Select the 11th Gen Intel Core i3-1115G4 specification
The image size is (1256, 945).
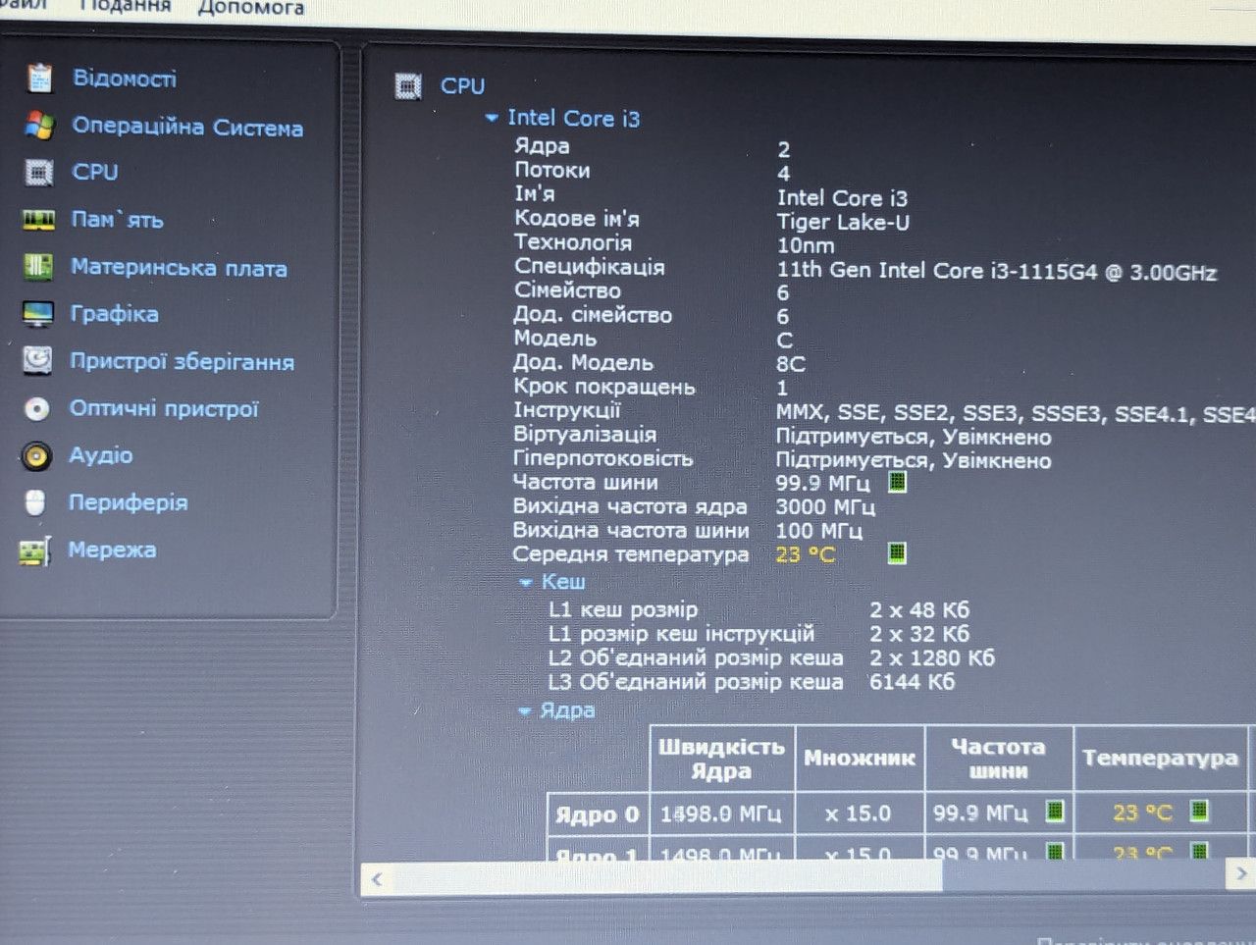click(997, 272)
